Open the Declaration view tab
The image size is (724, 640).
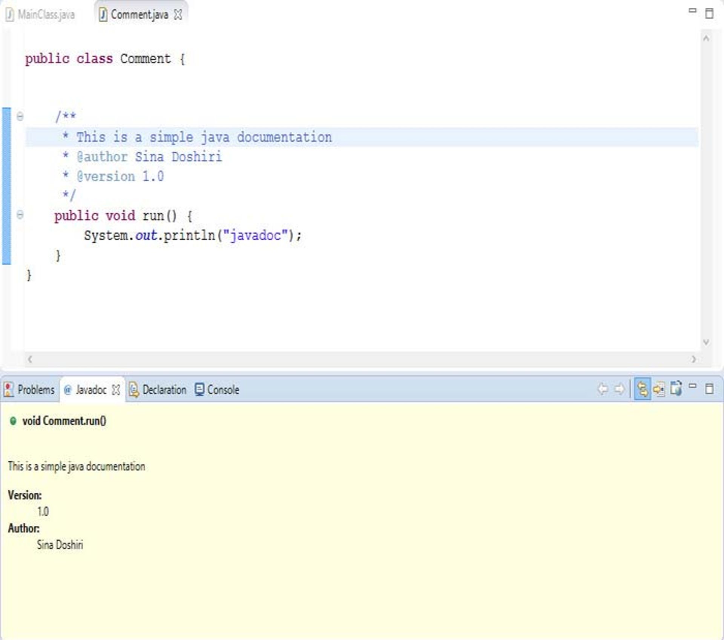pos(158,389)
